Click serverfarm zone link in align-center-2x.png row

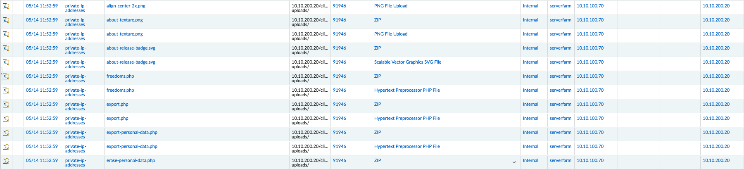(560, 6)
